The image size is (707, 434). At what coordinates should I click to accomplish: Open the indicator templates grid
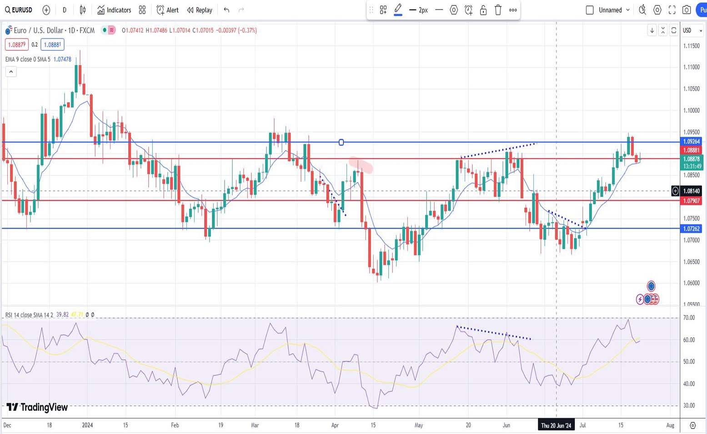coord(142,10)
